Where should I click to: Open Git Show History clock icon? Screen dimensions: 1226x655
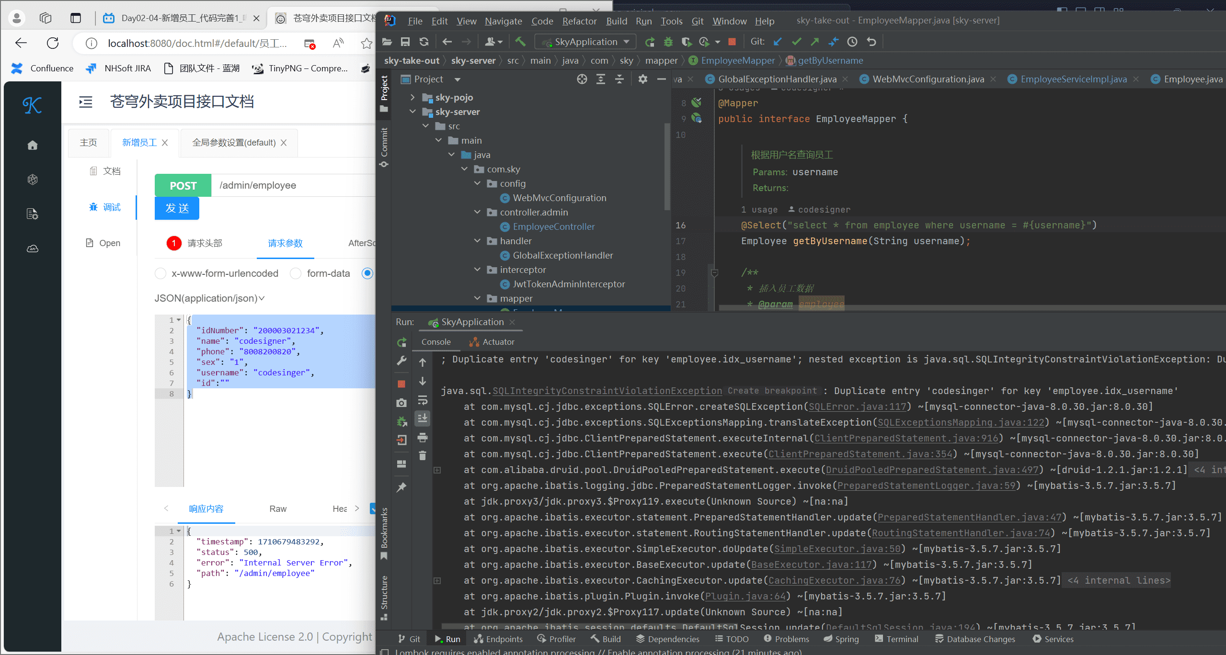click(x=852, y=42)
